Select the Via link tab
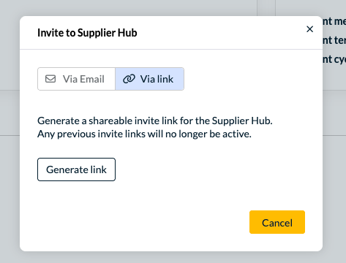The width and height of the screenshot is (346, 263). (x=149, y=79)
